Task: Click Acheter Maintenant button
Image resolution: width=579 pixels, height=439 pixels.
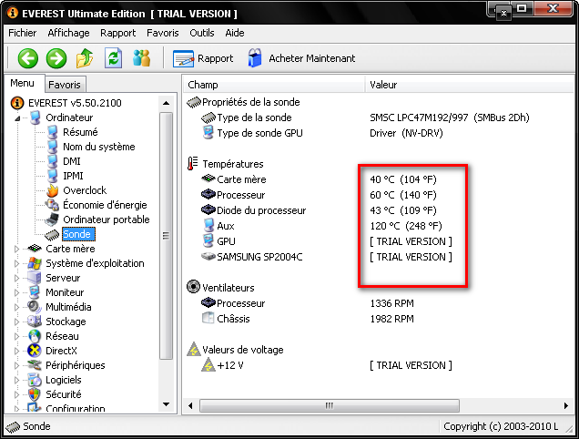Action: click(301, 58)
